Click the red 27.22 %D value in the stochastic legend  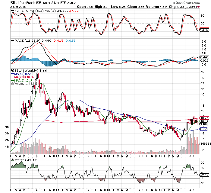tap(74, 11)
